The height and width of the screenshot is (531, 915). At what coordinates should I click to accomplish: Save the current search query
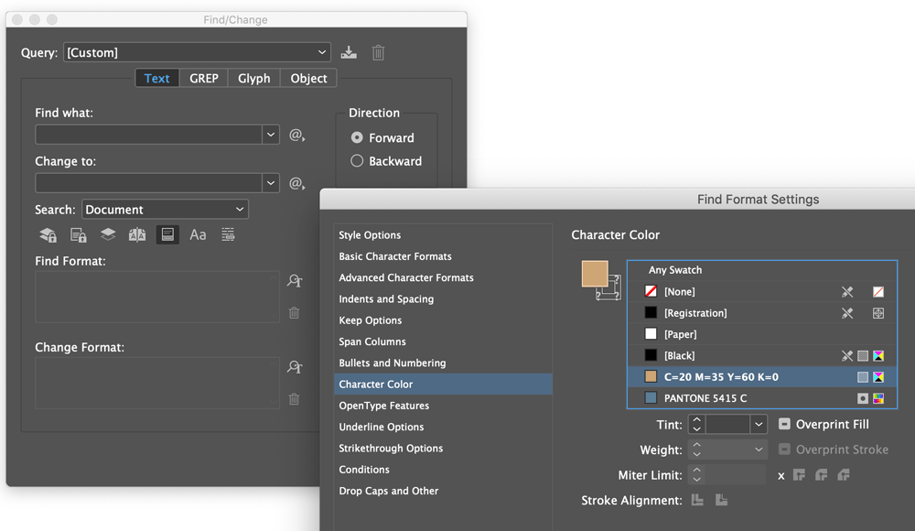(349, 52)
